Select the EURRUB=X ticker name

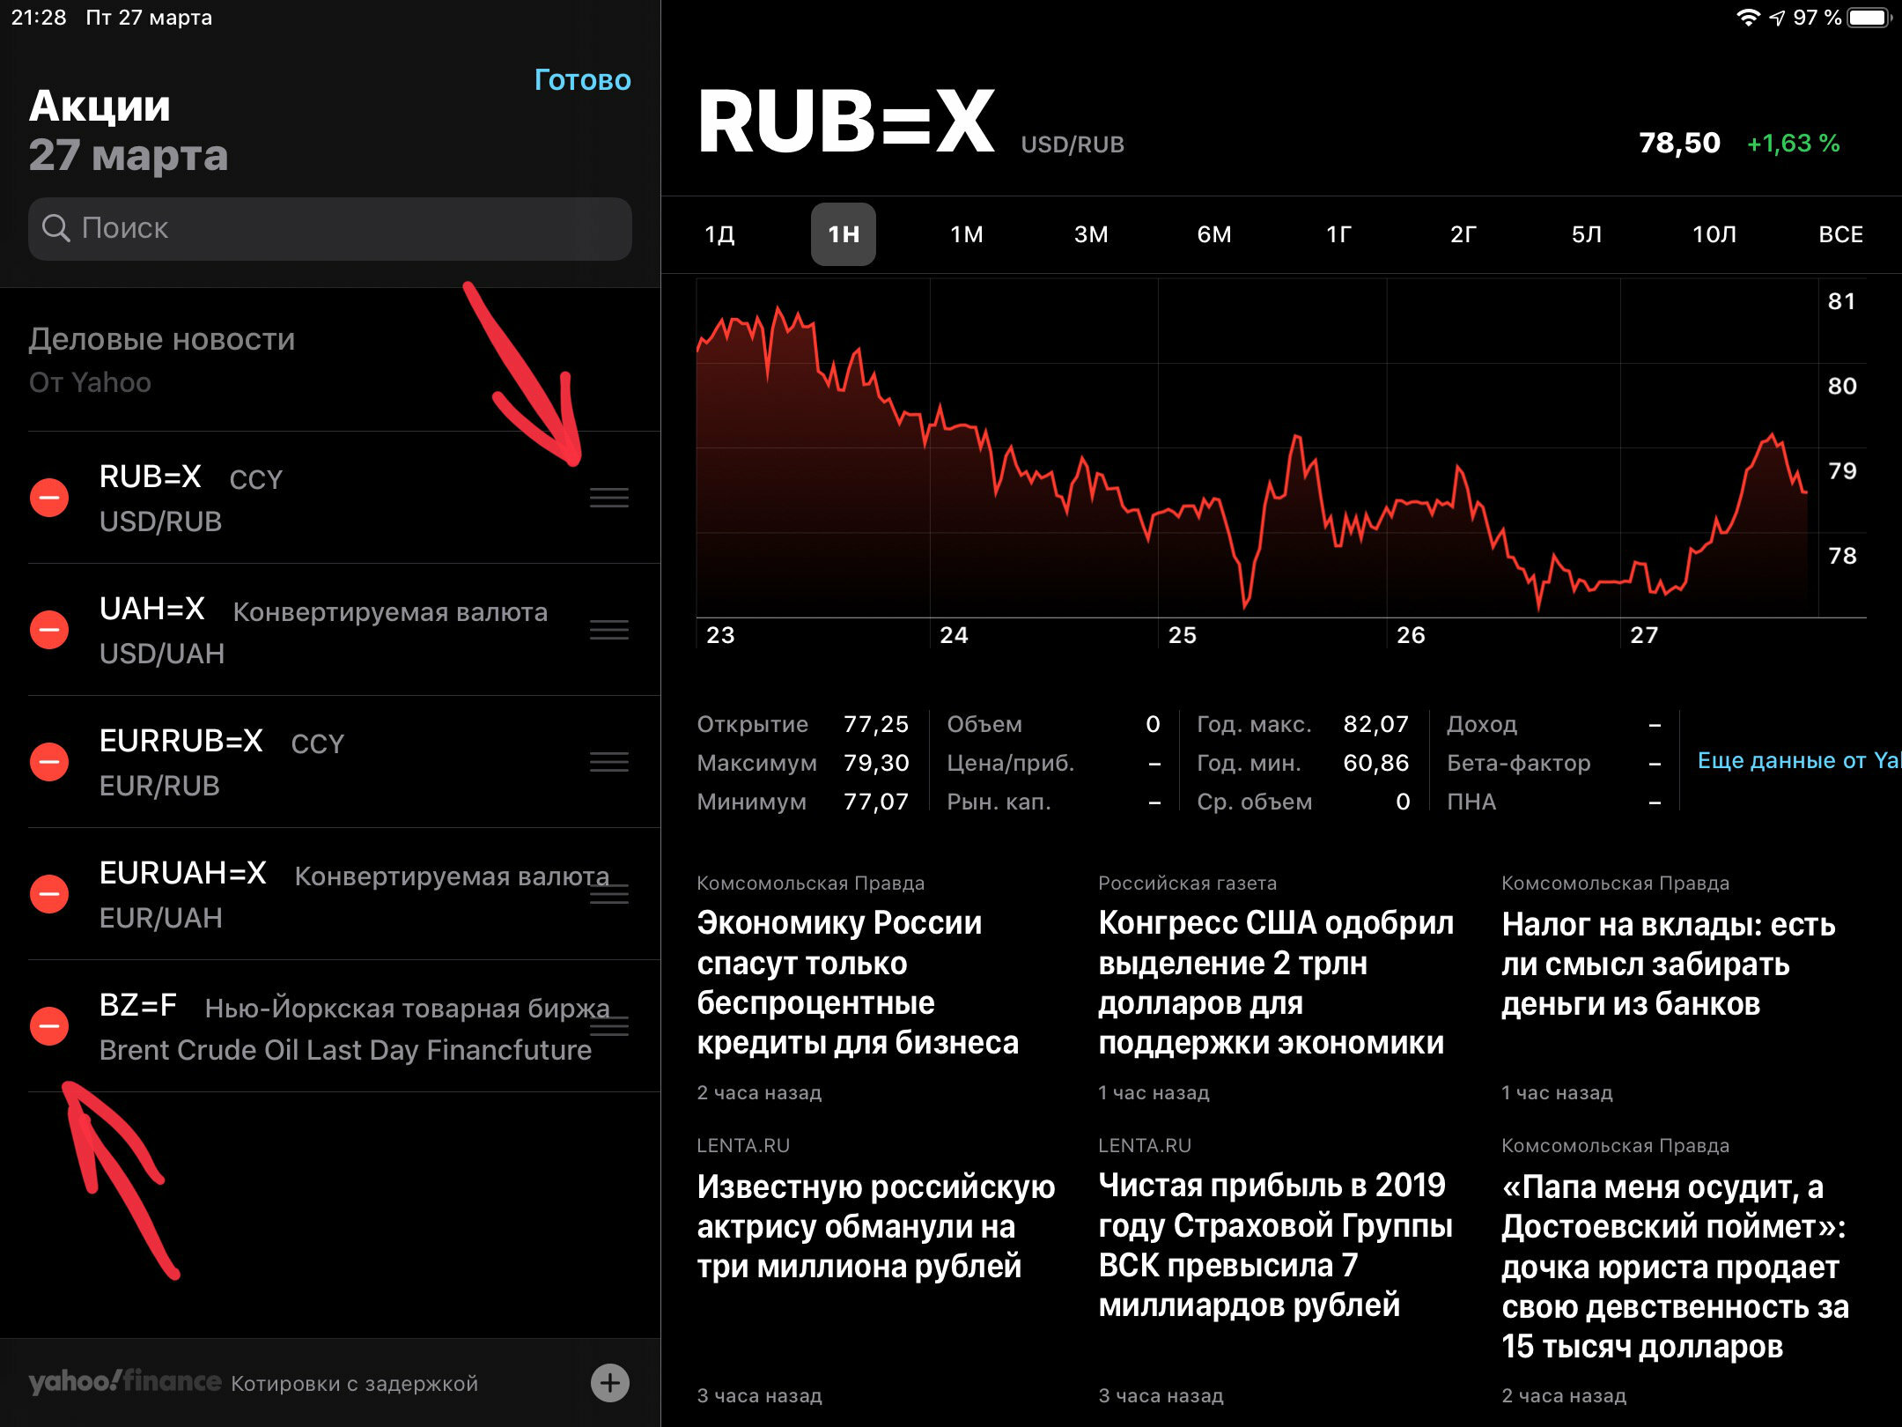181,741
